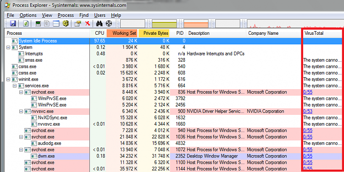Click the System Idle Process icon
Image resolution: width=344 pixels, height=172 pixels.
point(15,41)
